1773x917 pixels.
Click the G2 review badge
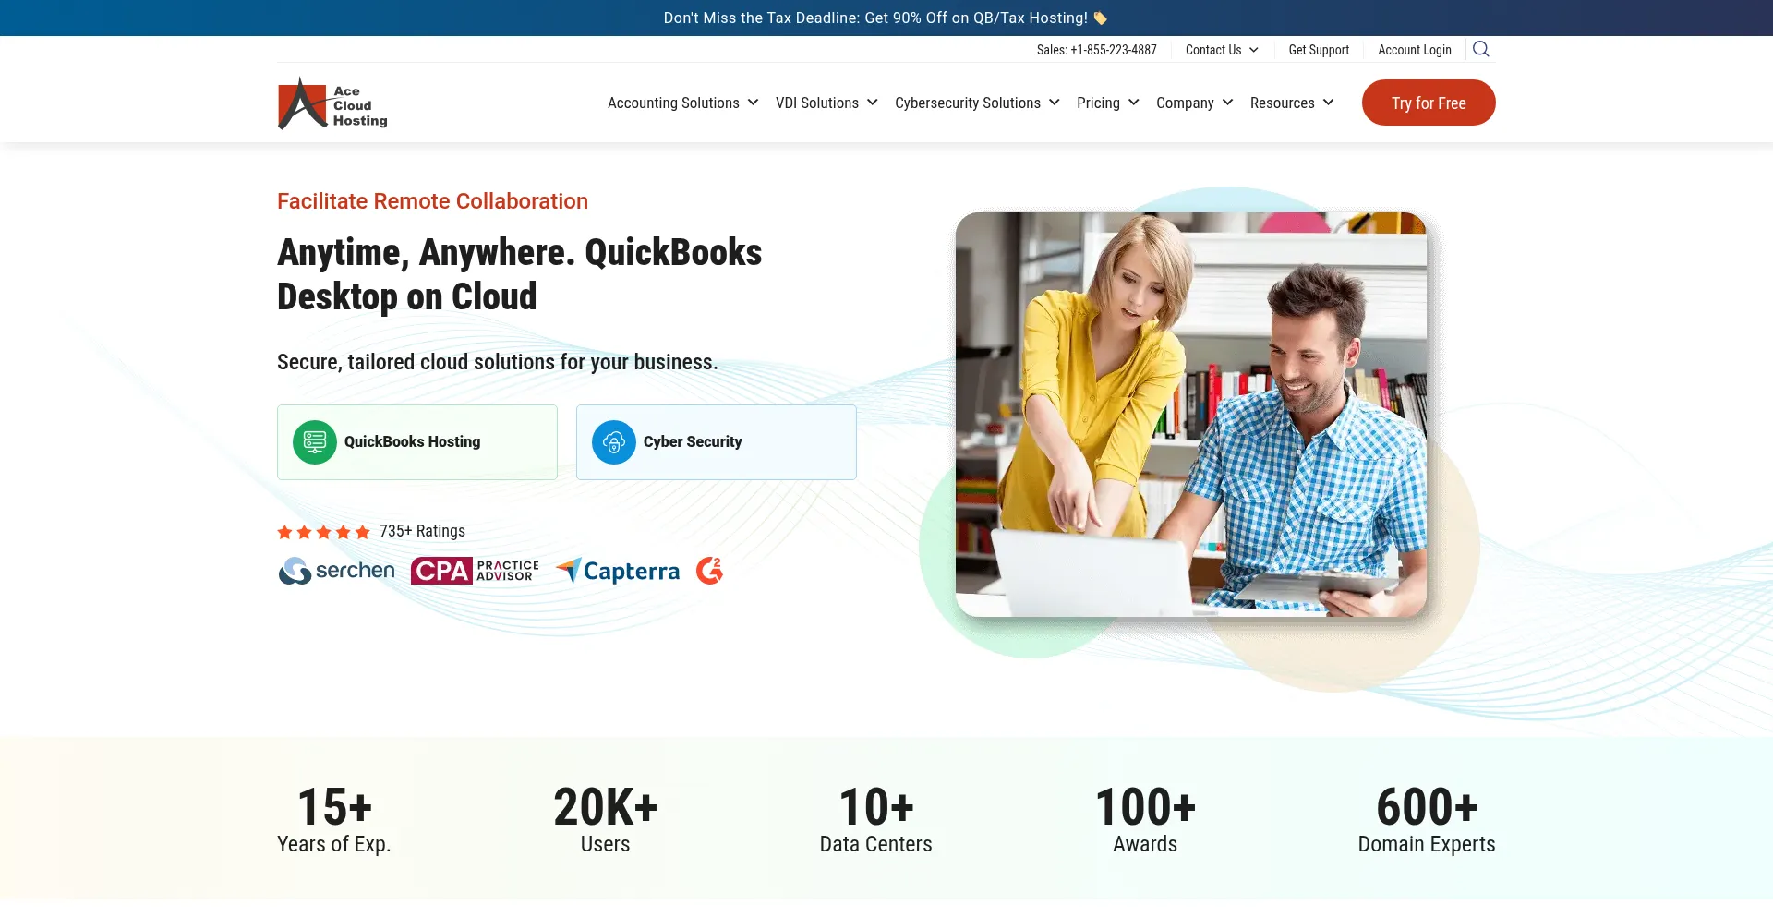tap(709, 571)
